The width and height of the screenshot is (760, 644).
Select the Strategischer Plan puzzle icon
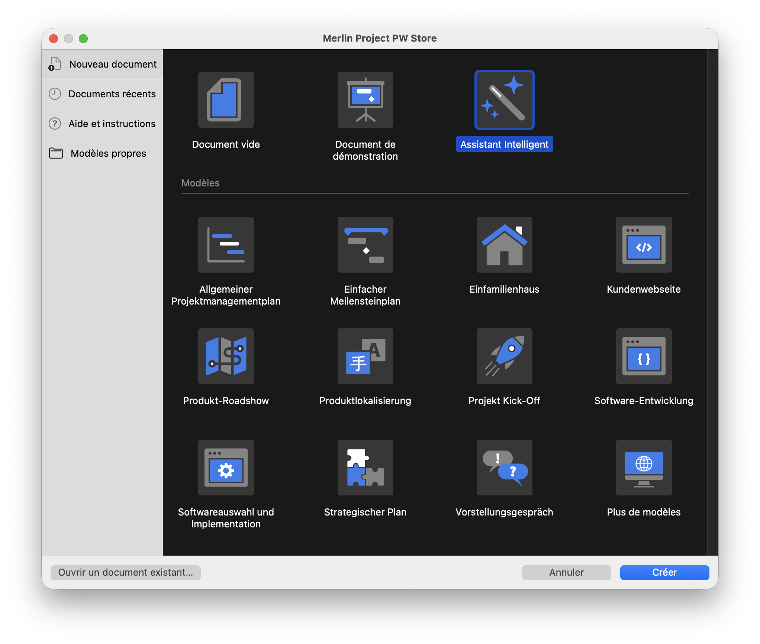tap(365, 468)
